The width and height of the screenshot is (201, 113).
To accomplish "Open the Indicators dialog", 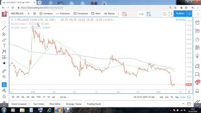I will click(63, 13).
